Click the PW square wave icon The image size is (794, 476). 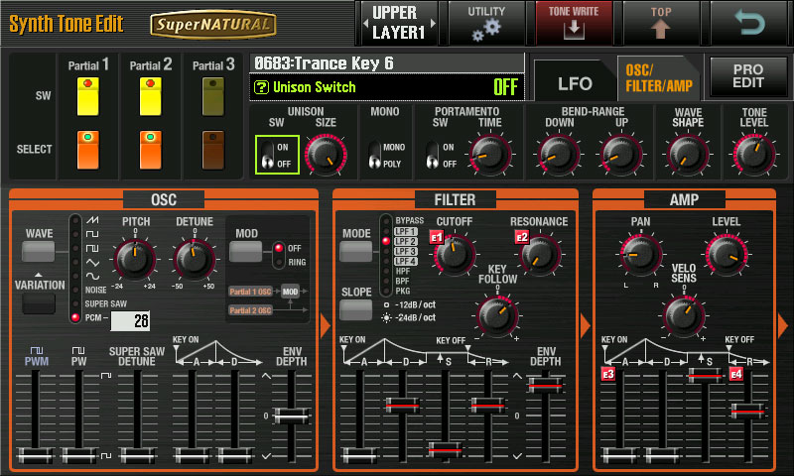pos(78,350)
